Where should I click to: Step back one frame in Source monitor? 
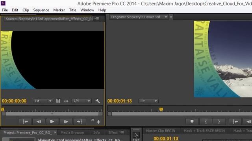(x=39, y=122)
